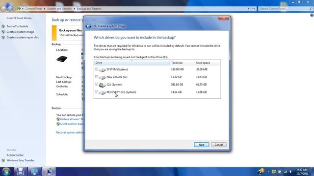Show hidden tray icons arrow
Viewport: 314px width, 176px height.
268,172
